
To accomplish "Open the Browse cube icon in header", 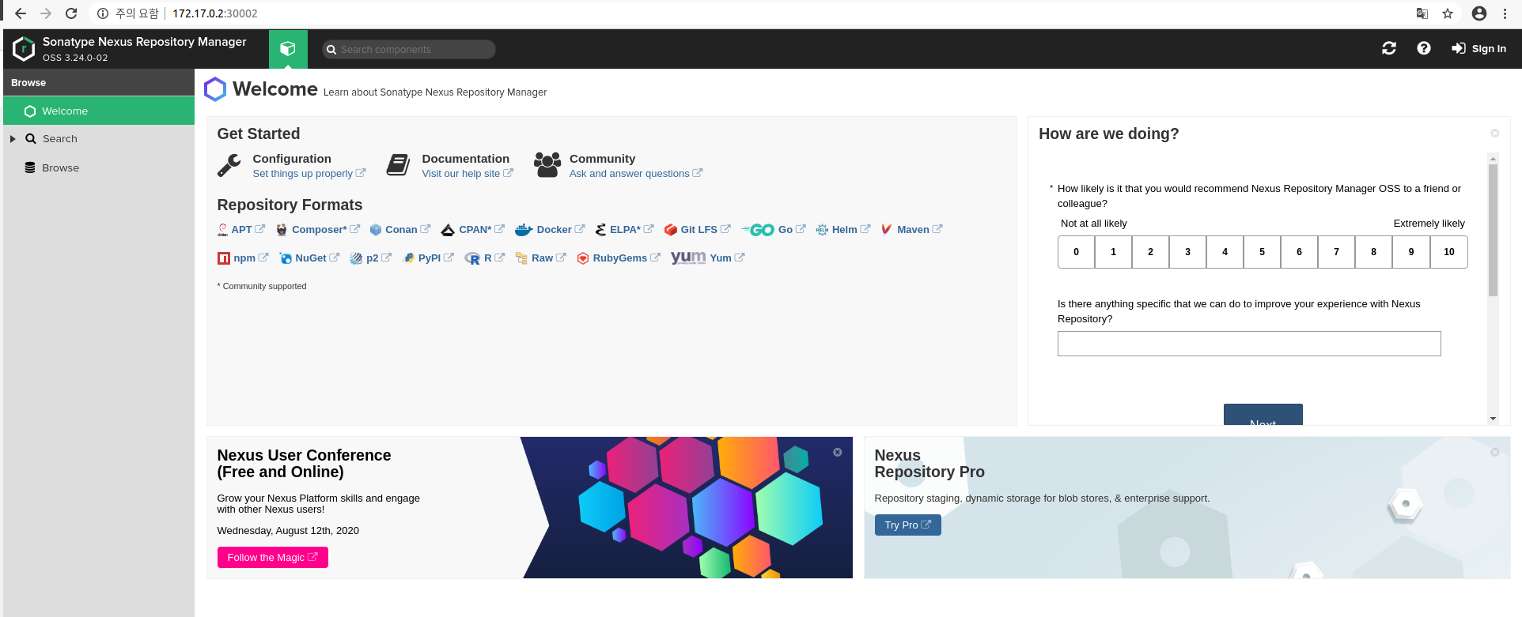I will tap(288, 49).
